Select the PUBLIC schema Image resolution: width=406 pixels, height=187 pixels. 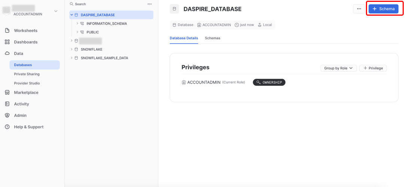(x=93, y=32)
